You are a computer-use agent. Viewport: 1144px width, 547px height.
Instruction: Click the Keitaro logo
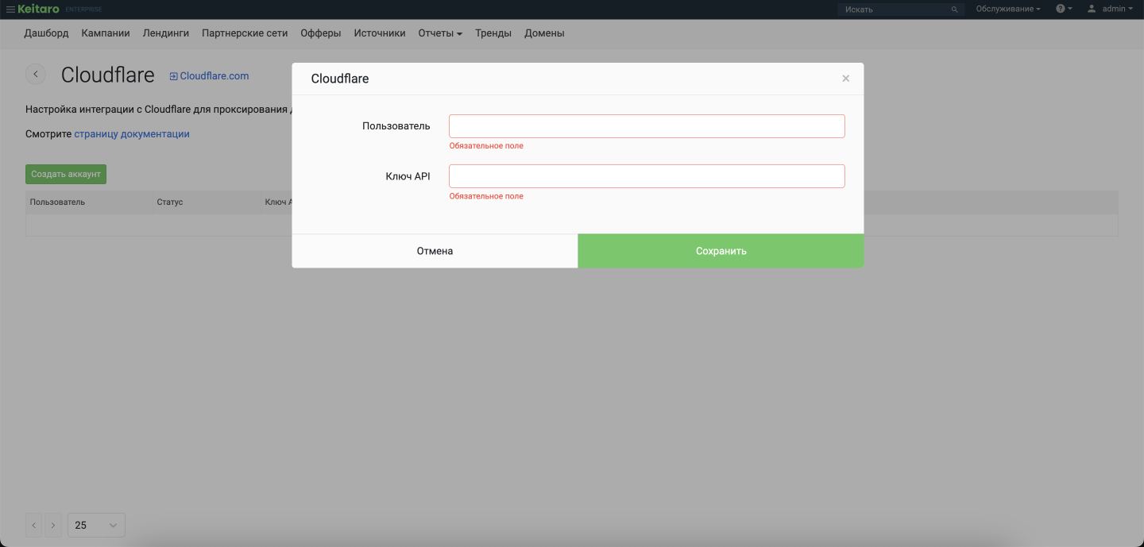point(38,9)
